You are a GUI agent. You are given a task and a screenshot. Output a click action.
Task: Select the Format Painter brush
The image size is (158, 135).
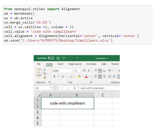45,78
